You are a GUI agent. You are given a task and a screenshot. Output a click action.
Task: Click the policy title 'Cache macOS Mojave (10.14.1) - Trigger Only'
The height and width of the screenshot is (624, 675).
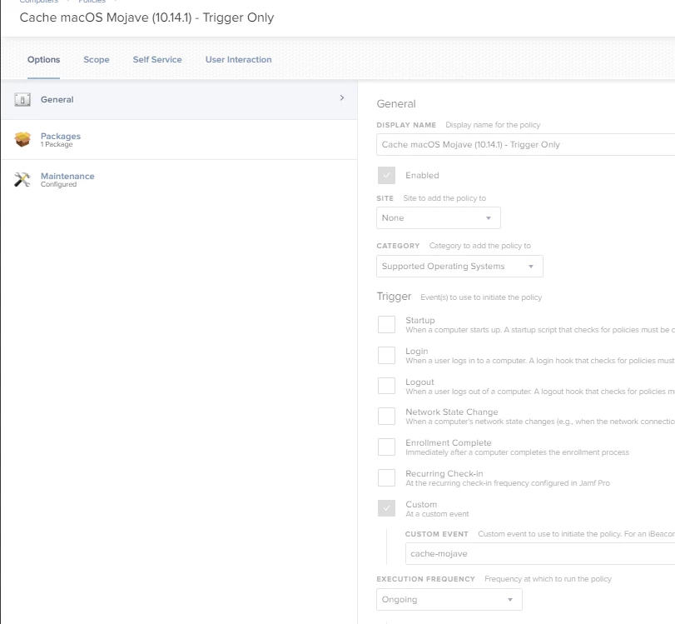tap(146, 17)
